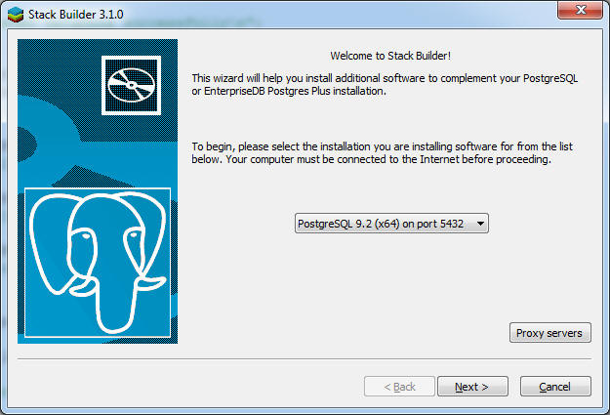Close the Stack Builder window
Screen dimensions: 610x415
pos(580,10)
